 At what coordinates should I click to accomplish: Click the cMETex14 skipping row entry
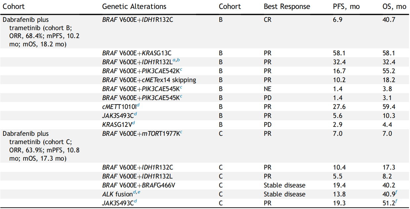tap(149, 80)
